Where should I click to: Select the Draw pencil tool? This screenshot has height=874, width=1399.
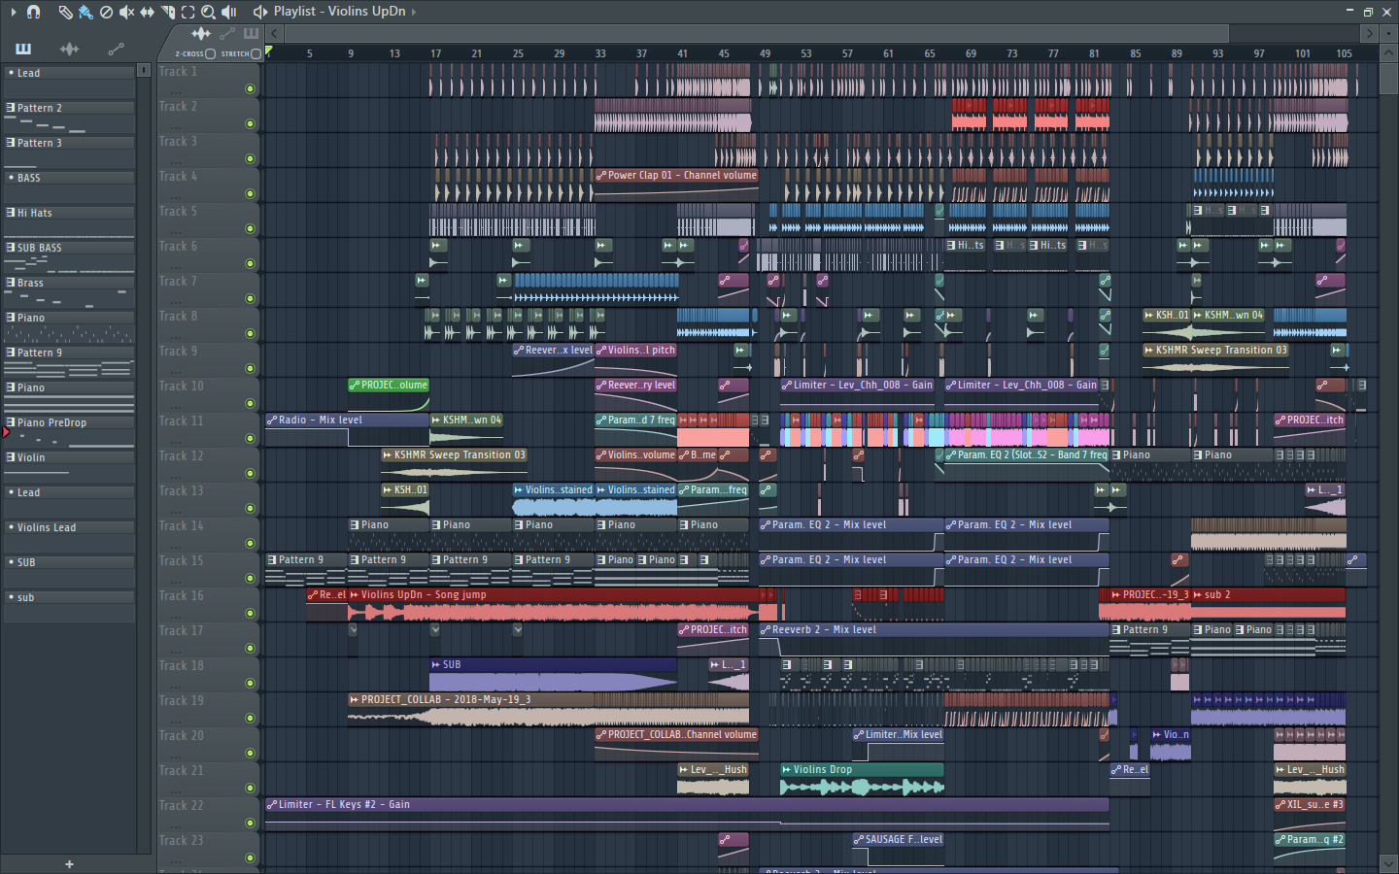tap(65, 12)
